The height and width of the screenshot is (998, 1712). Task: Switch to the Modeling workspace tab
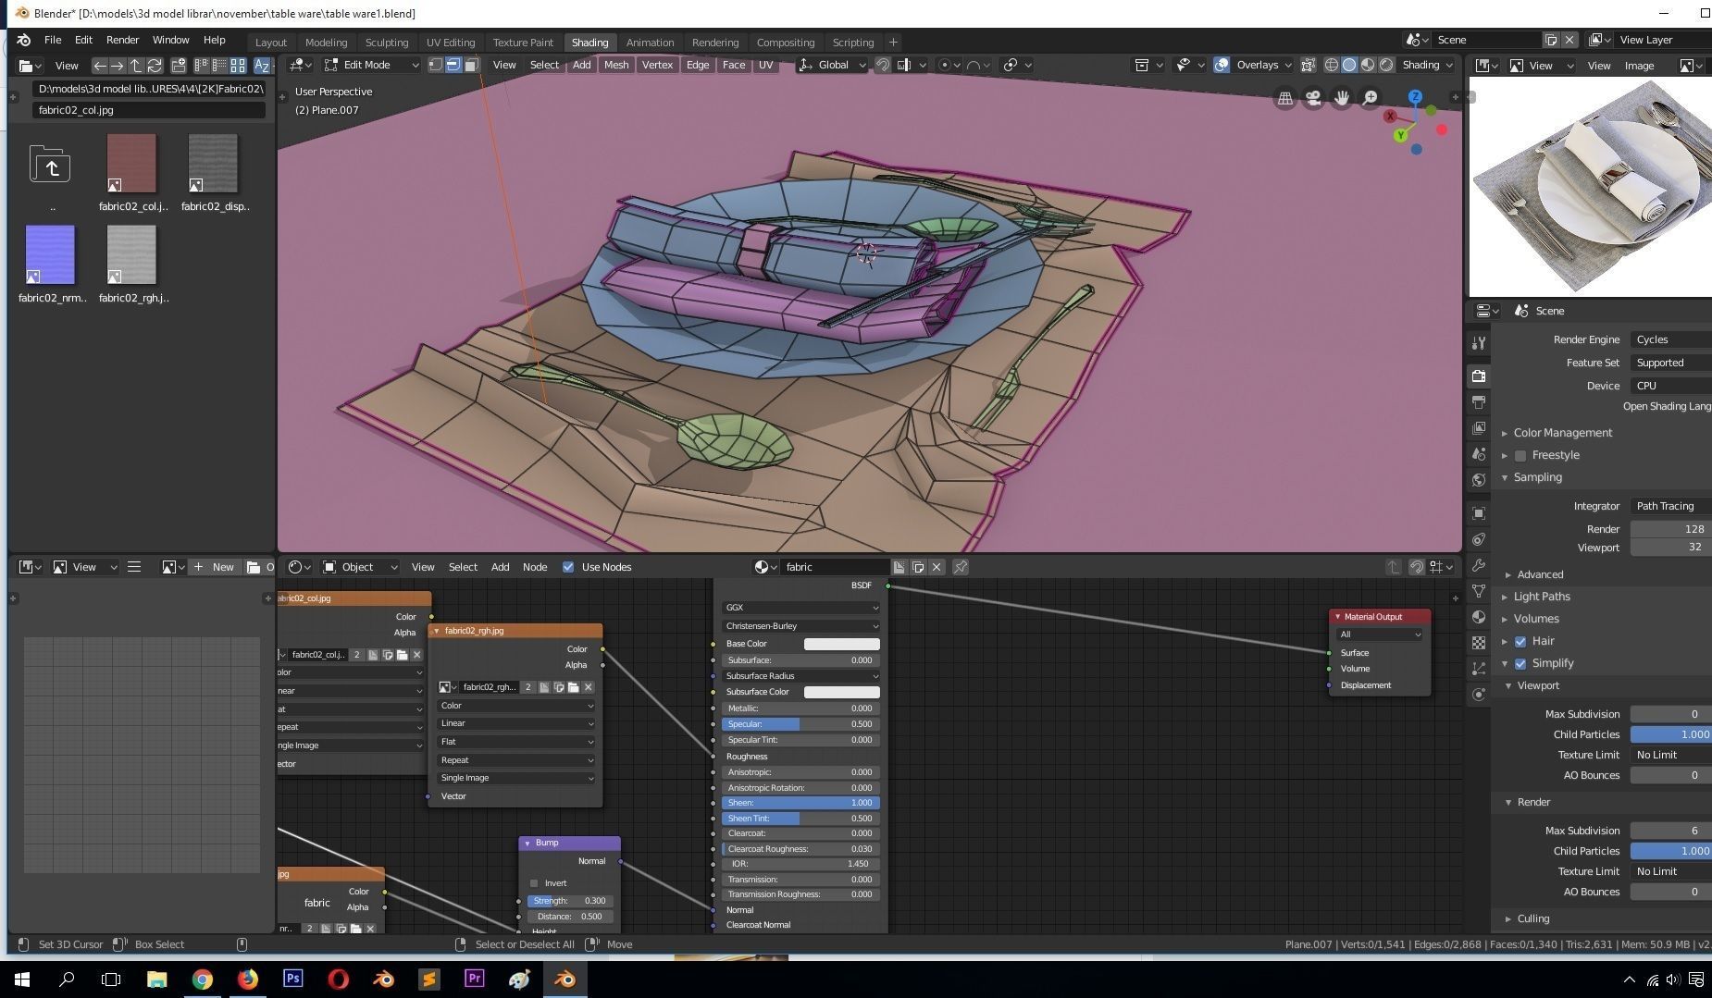click(x=326, y=43)
